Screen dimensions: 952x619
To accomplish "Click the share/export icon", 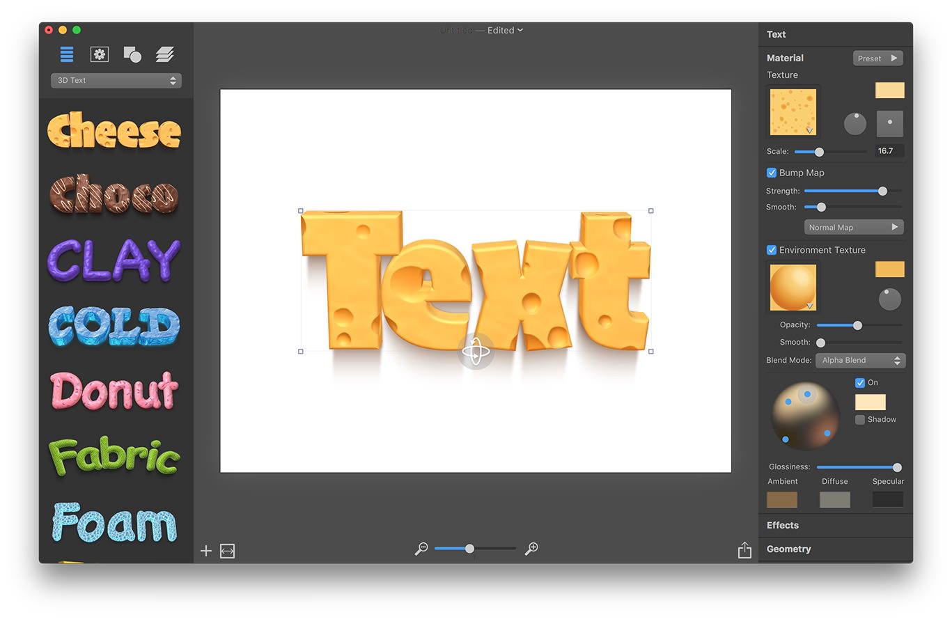I will [744, 549].
